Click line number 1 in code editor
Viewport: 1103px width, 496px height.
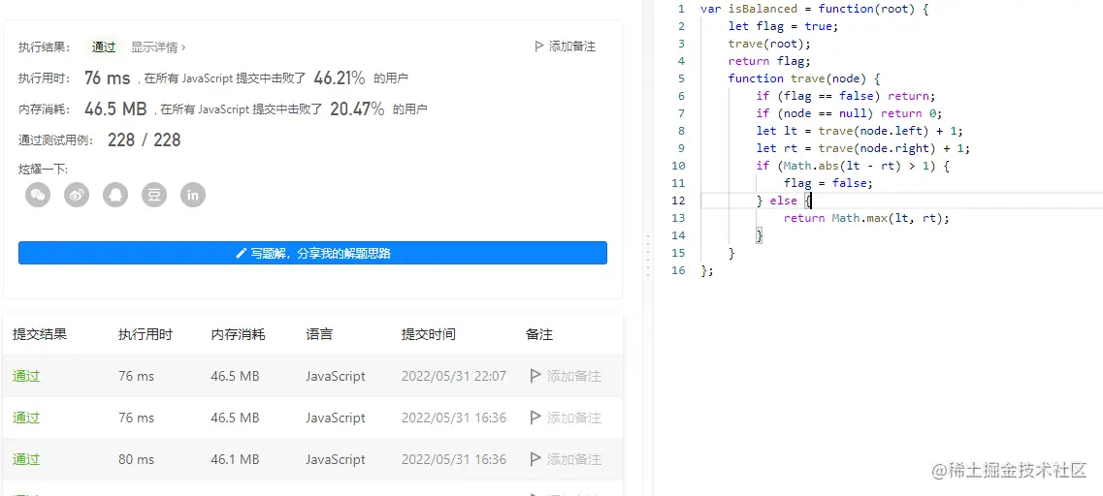click(x=681, y=9)
